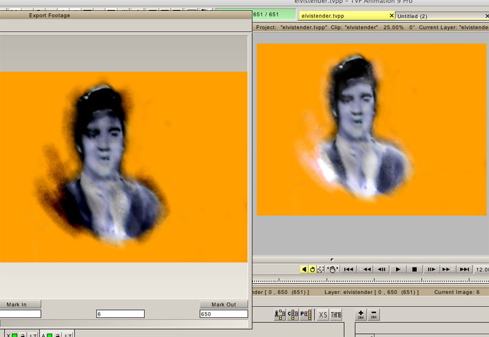Click the Mark Out field showing 650
The image size is (489, 337).
(x=224, y=314)
